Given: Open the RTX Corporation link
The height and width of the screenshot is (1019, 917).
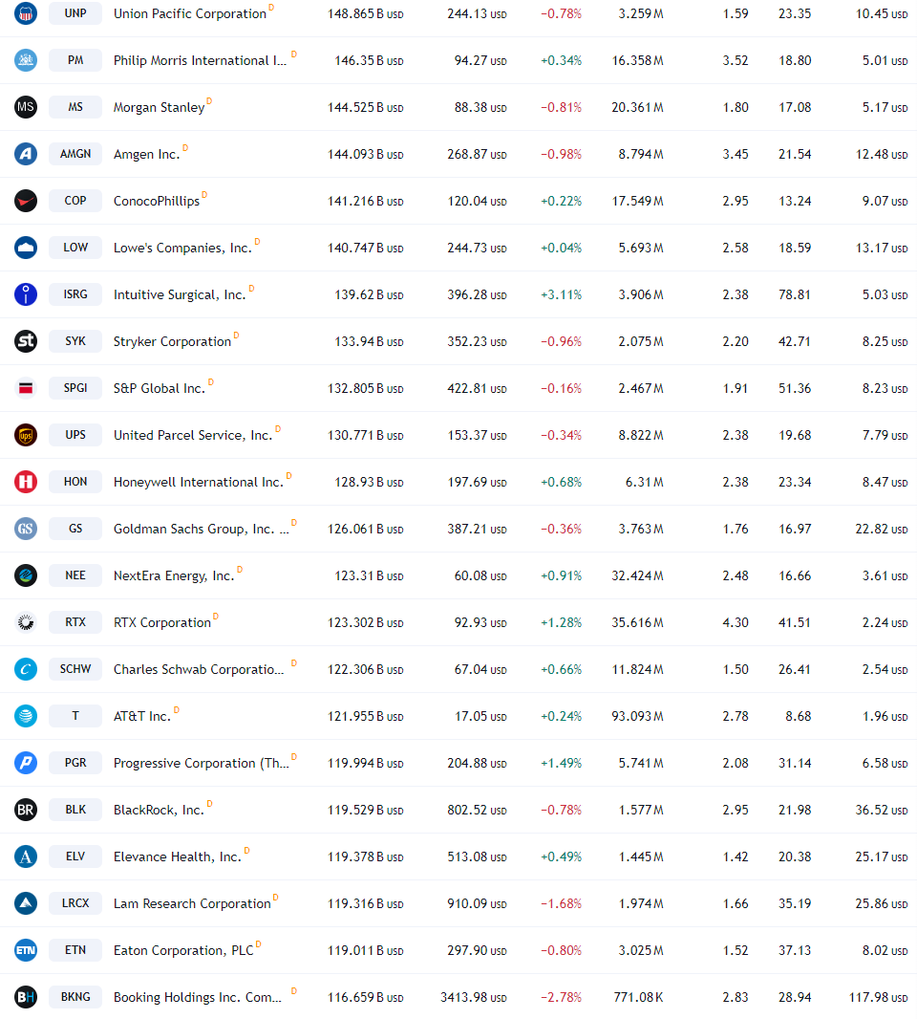Looking at the screenshot, I should pyautogui.click(x=162, y=622).
